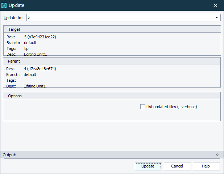This screenshot has height=174, width=224.
Task: Close the Update dialog window
Action: point(216,5)
